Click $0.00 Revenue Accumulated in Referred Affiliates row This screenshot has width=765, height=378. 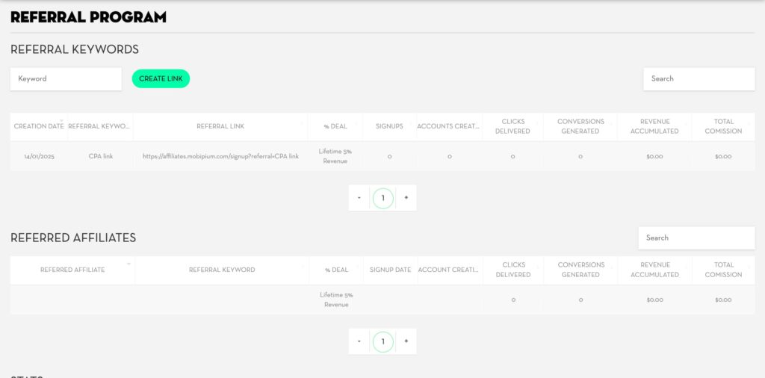pos(654,300)
